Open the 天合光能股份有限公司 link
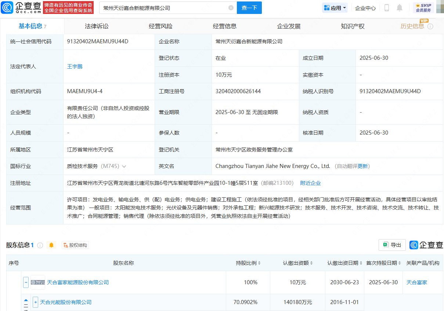444x311 pixels. 66,302
